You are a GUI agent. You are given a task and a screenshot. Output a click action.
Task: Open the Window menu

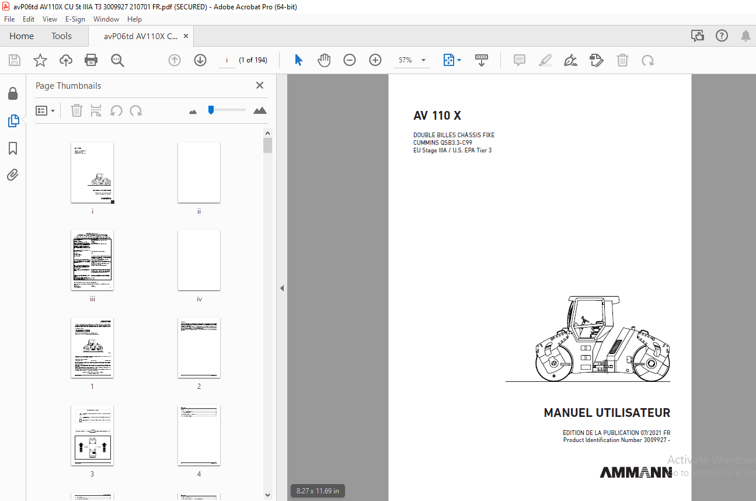point(106,19)
